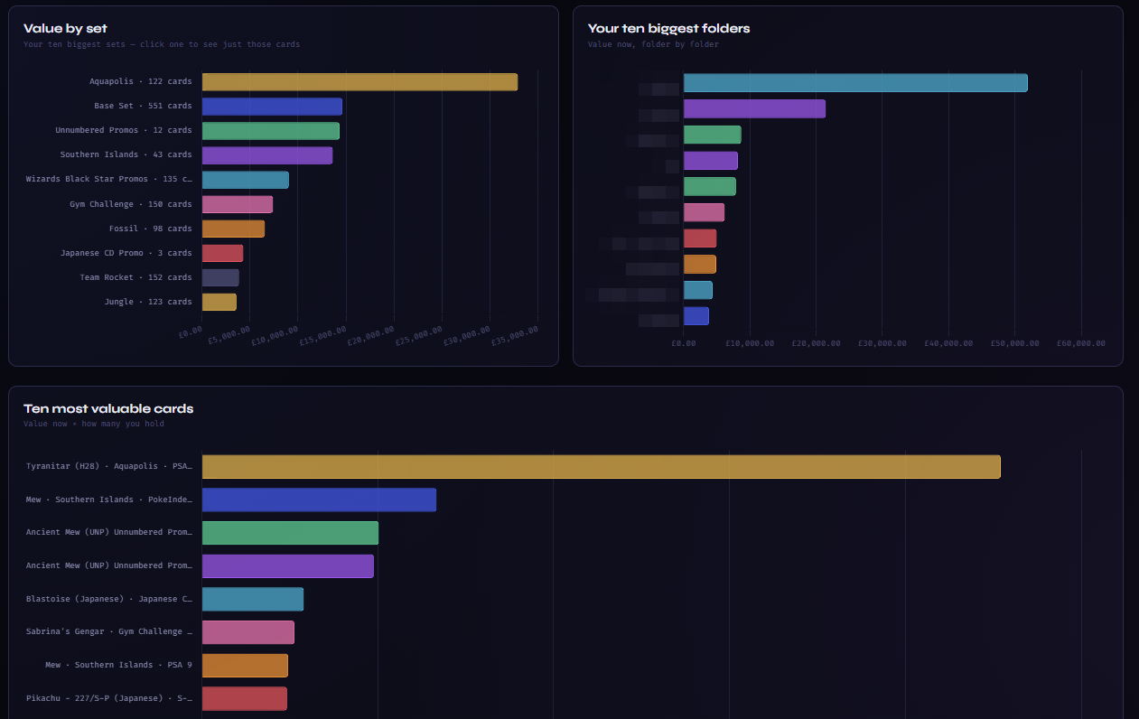The width and height of the screenshot is (1139, 719).
Task: Select the longest teal bar in folders chart
Action: 855,83
